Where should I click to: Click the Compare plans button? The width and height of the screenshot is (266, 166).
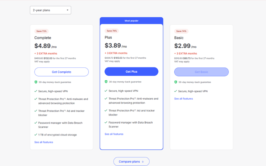coord(131,162)
